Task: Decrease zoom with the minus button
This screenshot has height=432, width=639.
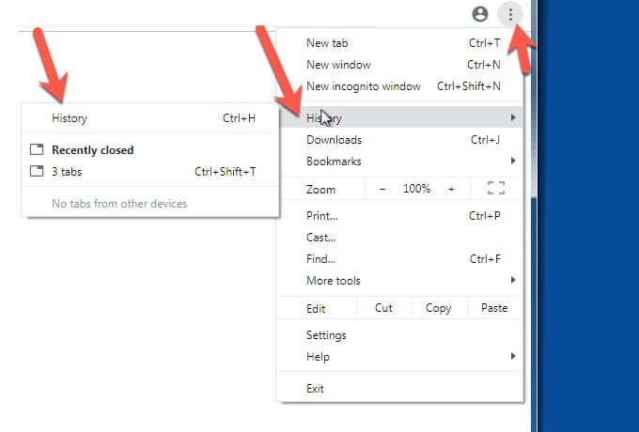Action: pyautogui.click(x=382, y=189)
